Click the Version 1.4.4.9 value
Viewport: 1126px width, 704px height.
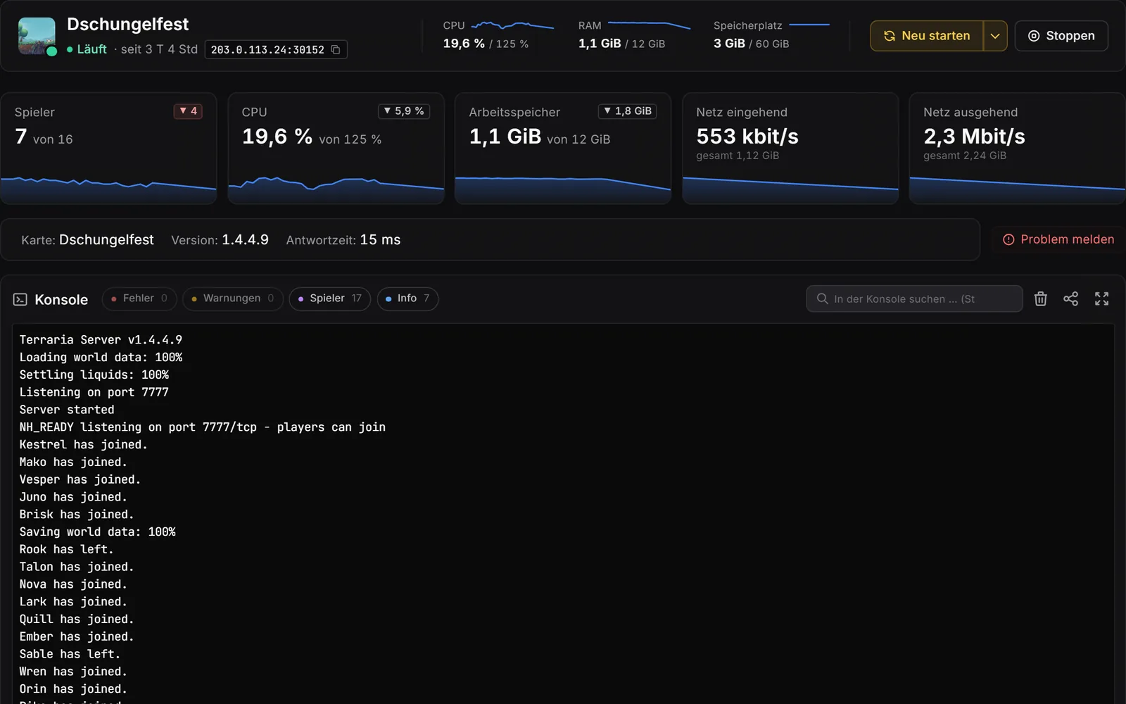point(245,239)
